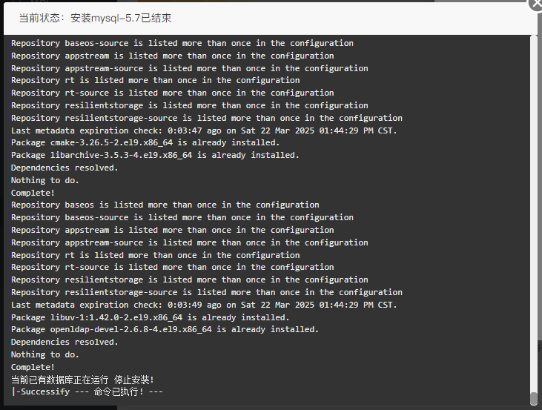542x410 pixels.
Task: Click the last 'Nothing to do.' line
Action: 45,354
